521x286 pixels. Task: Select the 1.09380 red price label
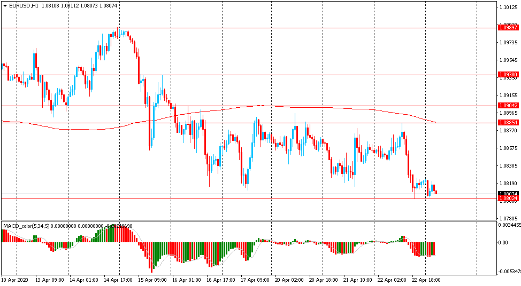click(x=508, y=75)
